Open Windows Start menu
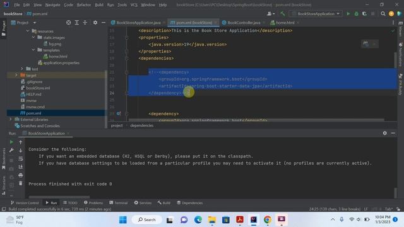The width and height of the screenshot is (404, 227). click(x=123, y=220)
